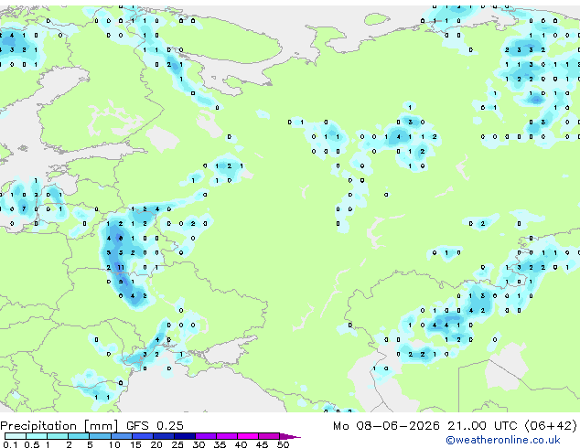Click the 2–5 mm legend color box

79,436
